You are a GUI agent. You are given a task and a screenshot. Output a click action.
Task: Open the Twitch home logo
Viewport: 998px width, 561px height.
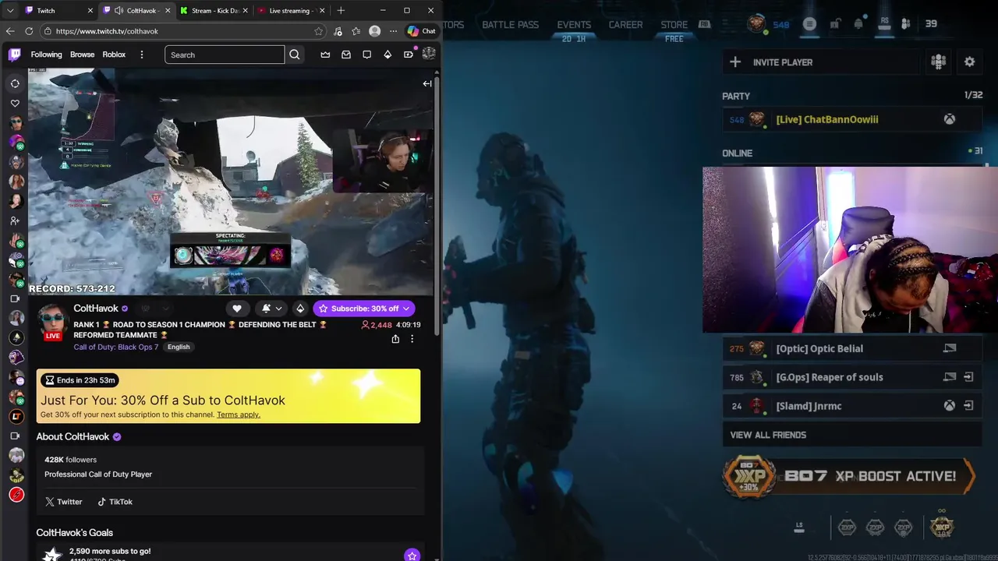coord(15,55)
